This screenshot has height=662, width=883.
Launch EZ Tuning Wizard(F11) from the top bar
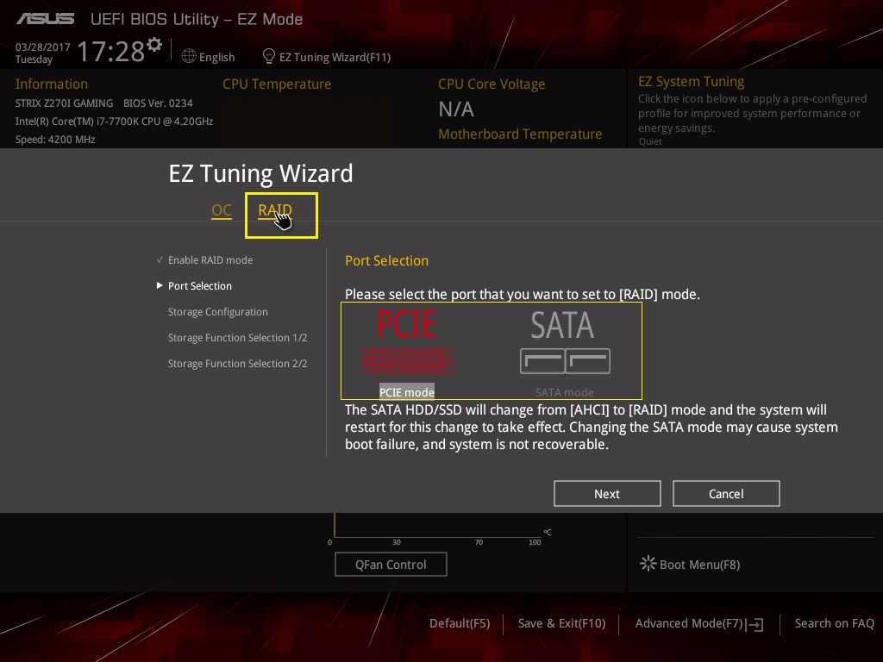[335, 57]
